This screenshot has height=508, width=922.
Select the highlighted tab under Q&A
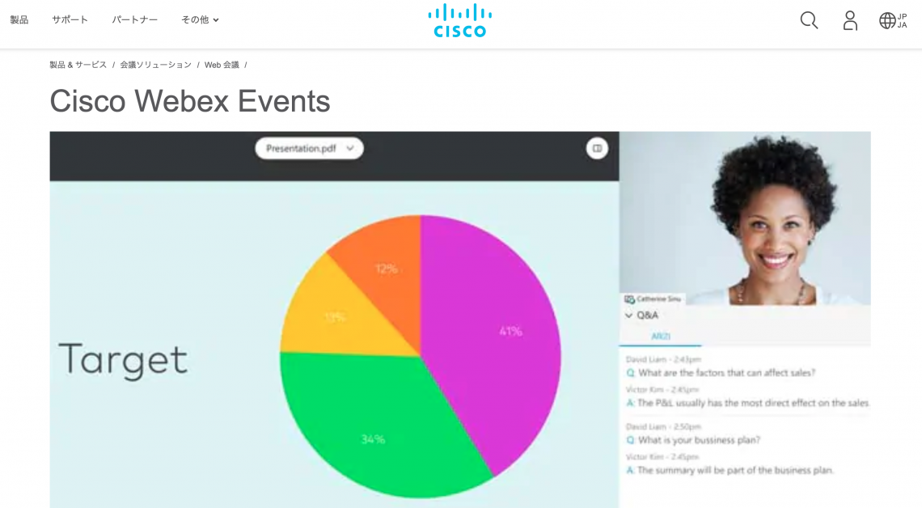(660, 337)
